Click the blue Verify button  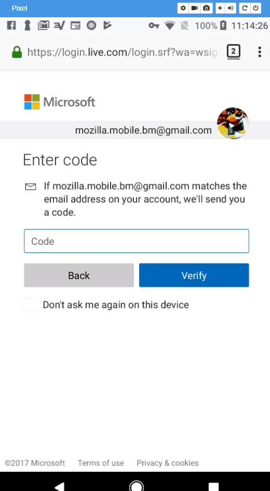194,275
